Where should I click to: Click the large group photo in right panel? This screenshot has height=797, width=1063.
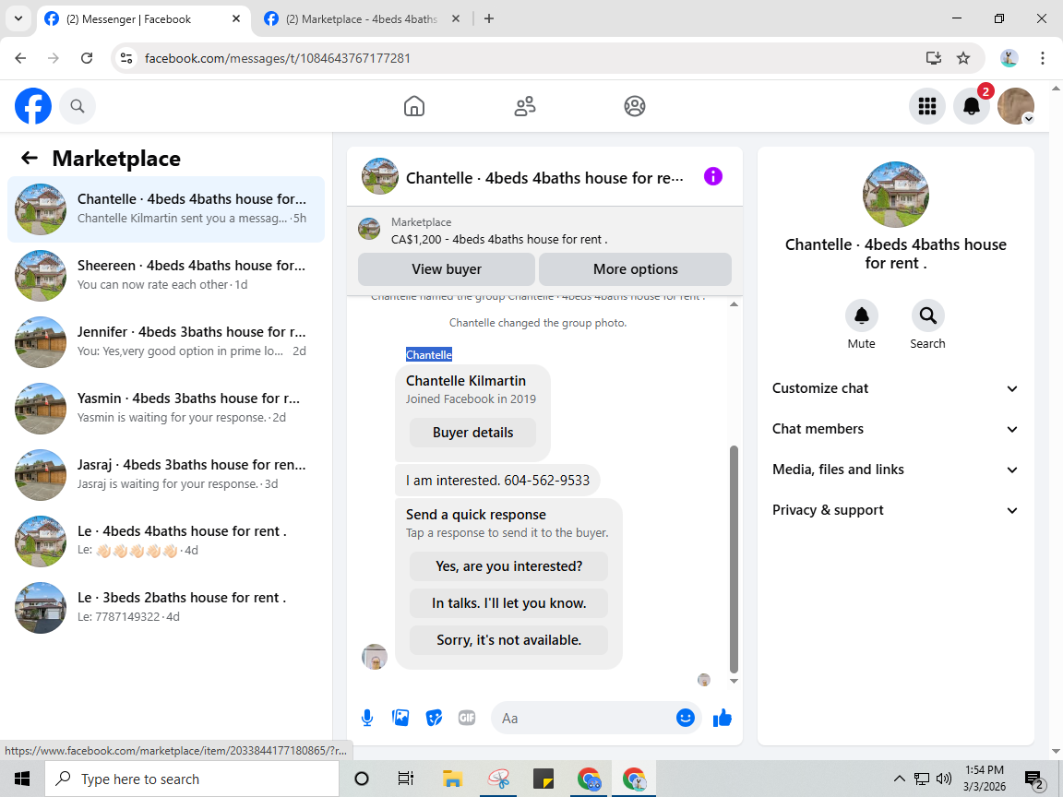(896, 195)
